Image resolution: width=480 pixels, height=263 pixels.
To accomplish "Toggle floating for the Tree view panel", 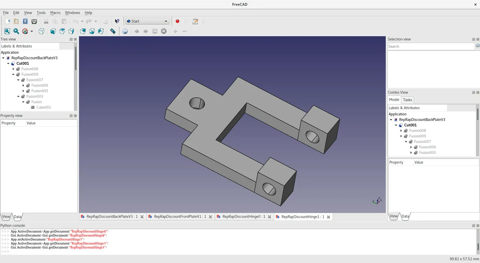I will [71, 39].
